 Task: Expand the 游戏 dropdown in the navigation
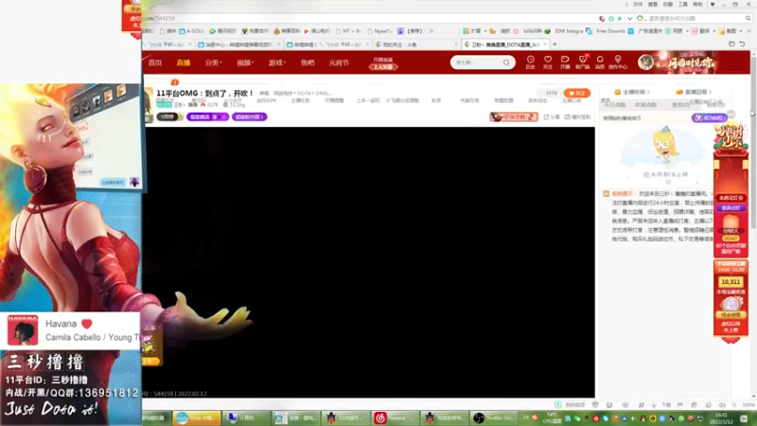point(277,62)
